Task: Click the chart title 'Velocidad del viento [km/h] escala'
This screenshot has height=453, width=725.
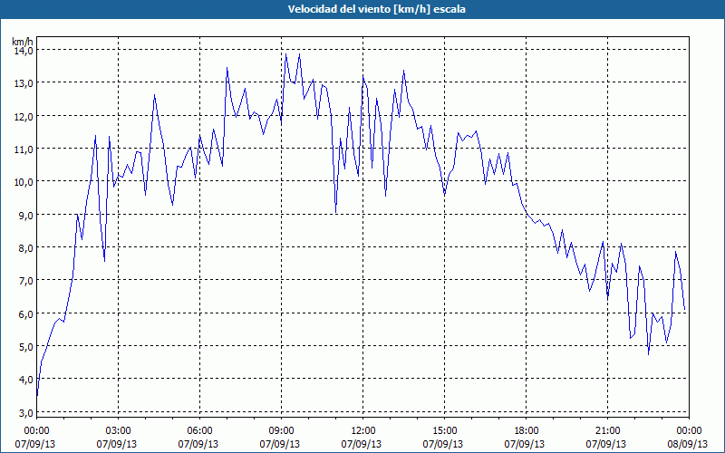Action: [376, 9]
